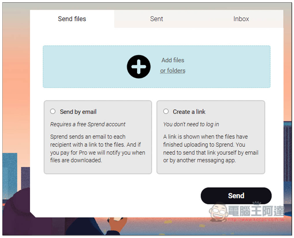The height and width of the screenshot is (238, 294).
Task: Click the cartoon mascot face watermark icon
Action: (218, 212)
